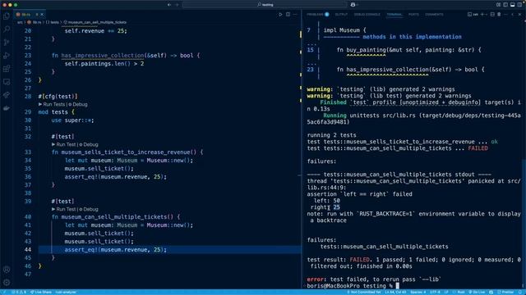
Task: Open the Live Share view icon
Action: coord(7,95)
